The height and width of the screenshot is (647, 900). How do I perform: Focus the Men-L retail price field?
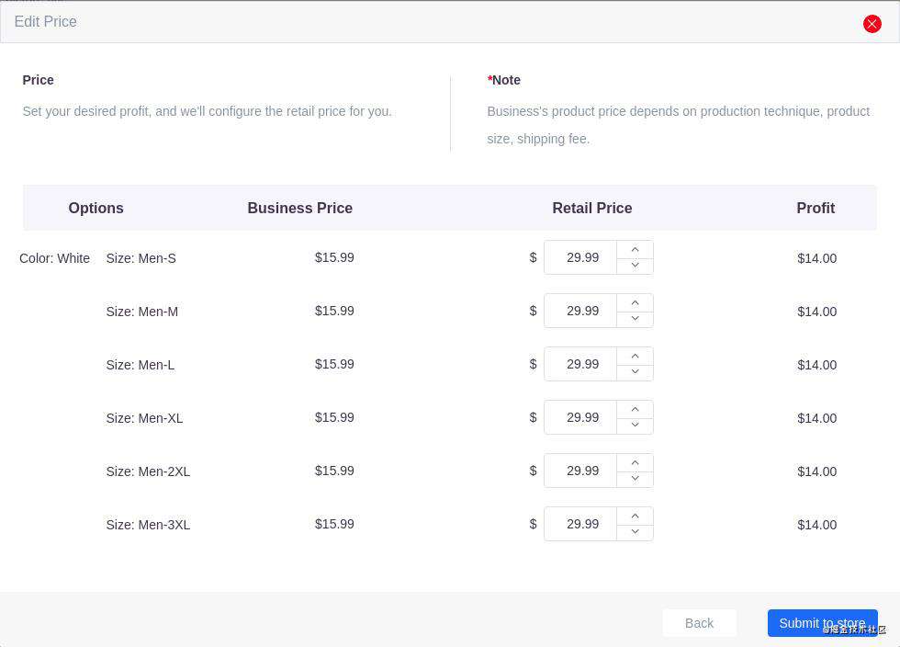pos(580,364)
